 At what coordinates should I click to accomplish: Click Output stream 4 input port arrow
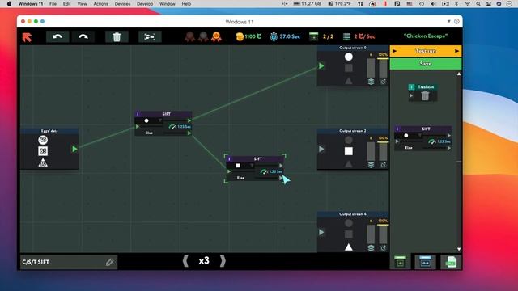(x=321, y=232)
